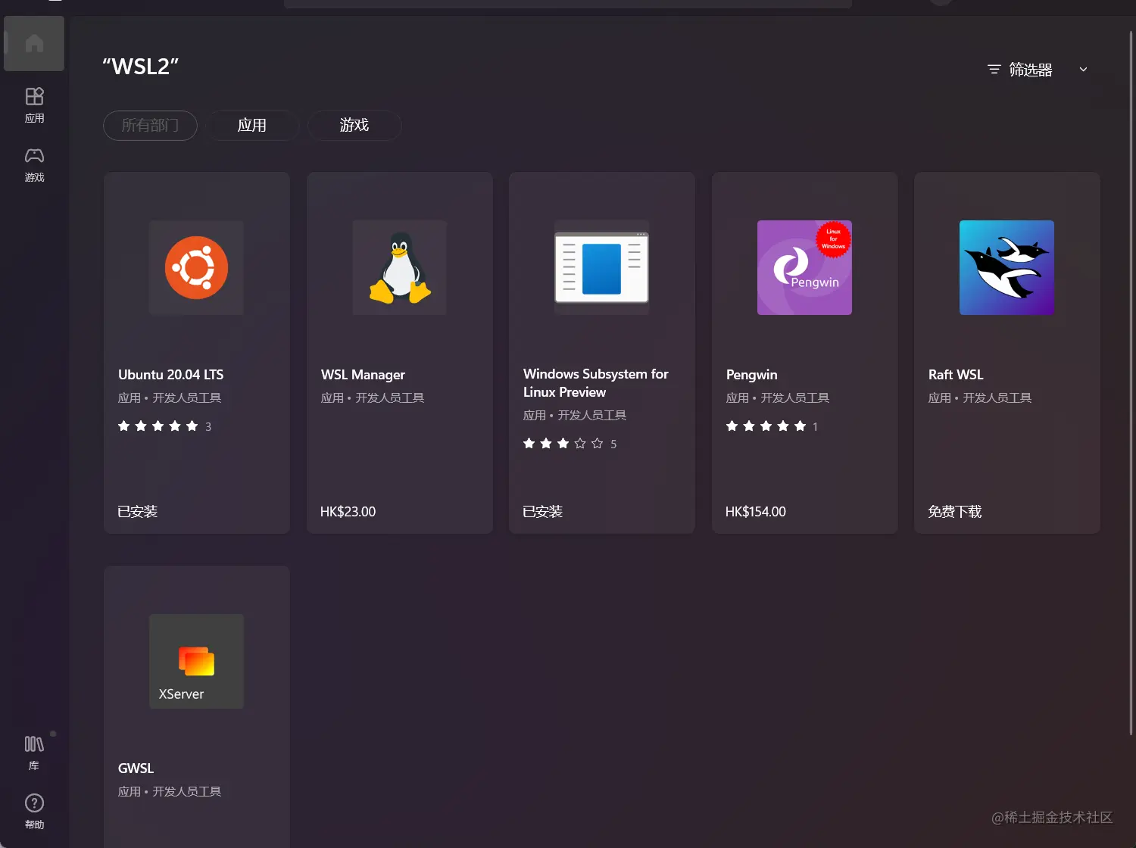Click the vertical scrollbar on the right edge
Image resolution: width=1136 pixels, height=848 pixels.
click(x=1131, y=382)
